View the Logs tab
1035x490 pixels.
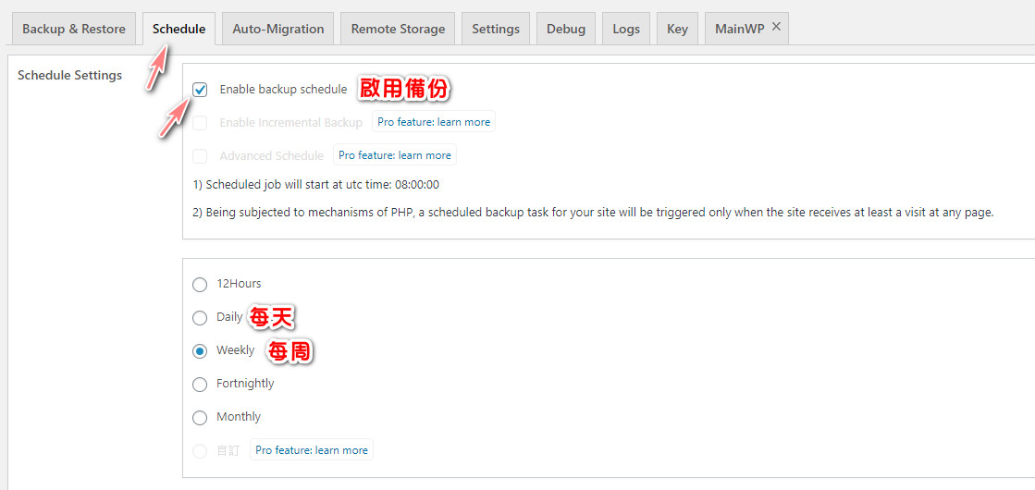coord(626,29)
